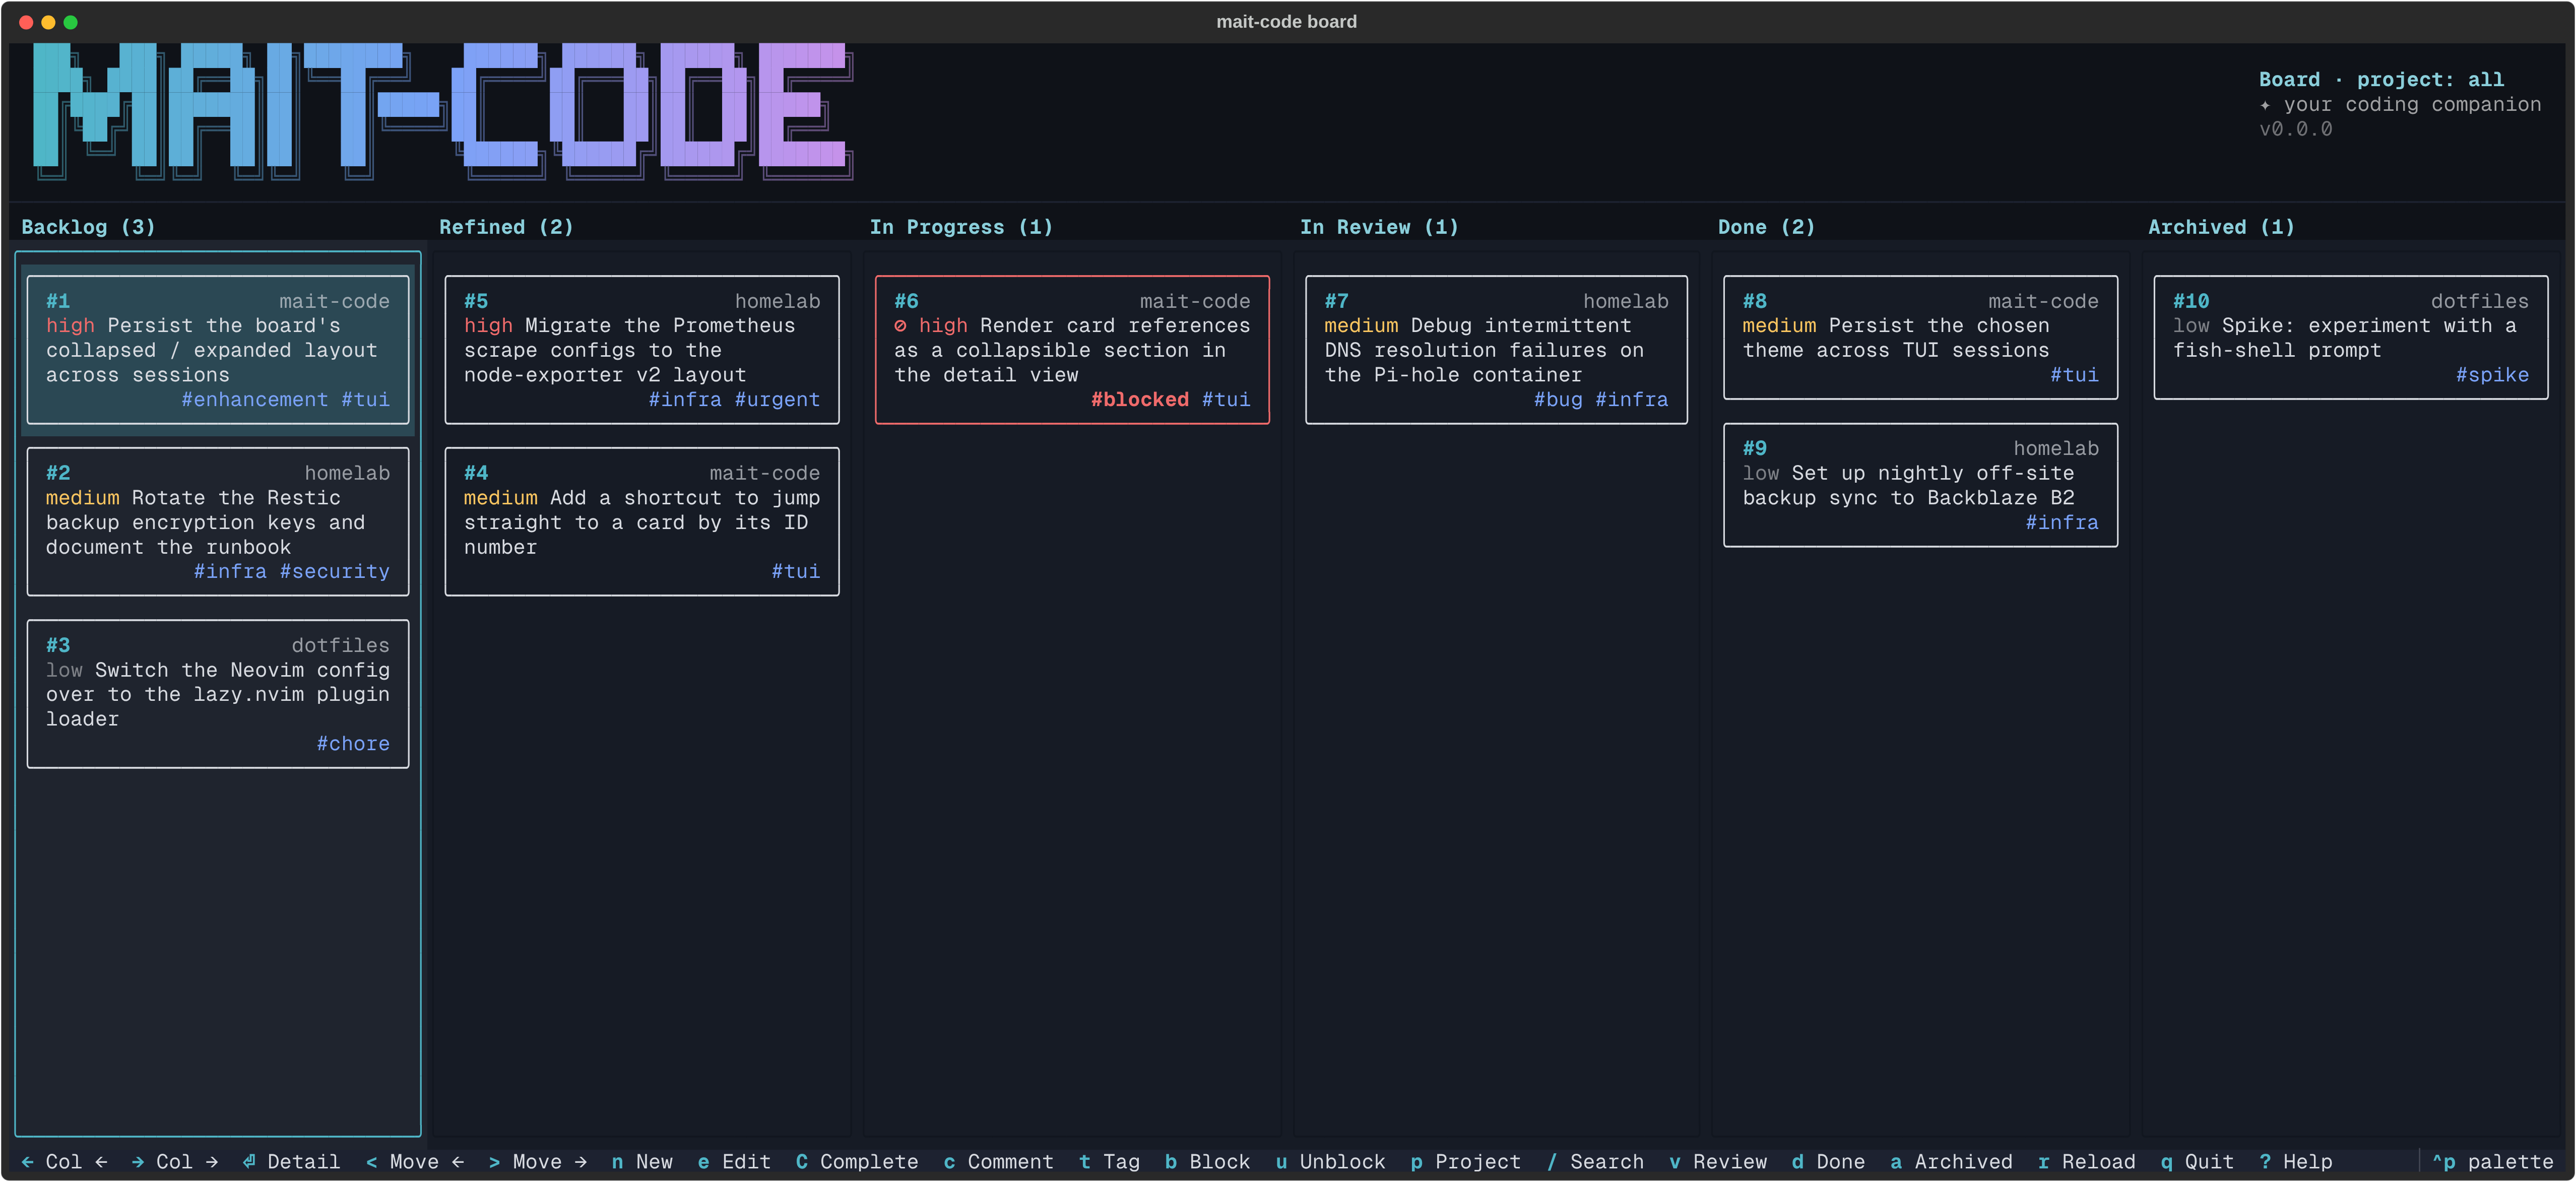
Task: Click the 'r Reload' footer shortcut
Action: (x=2086, y=1162)
